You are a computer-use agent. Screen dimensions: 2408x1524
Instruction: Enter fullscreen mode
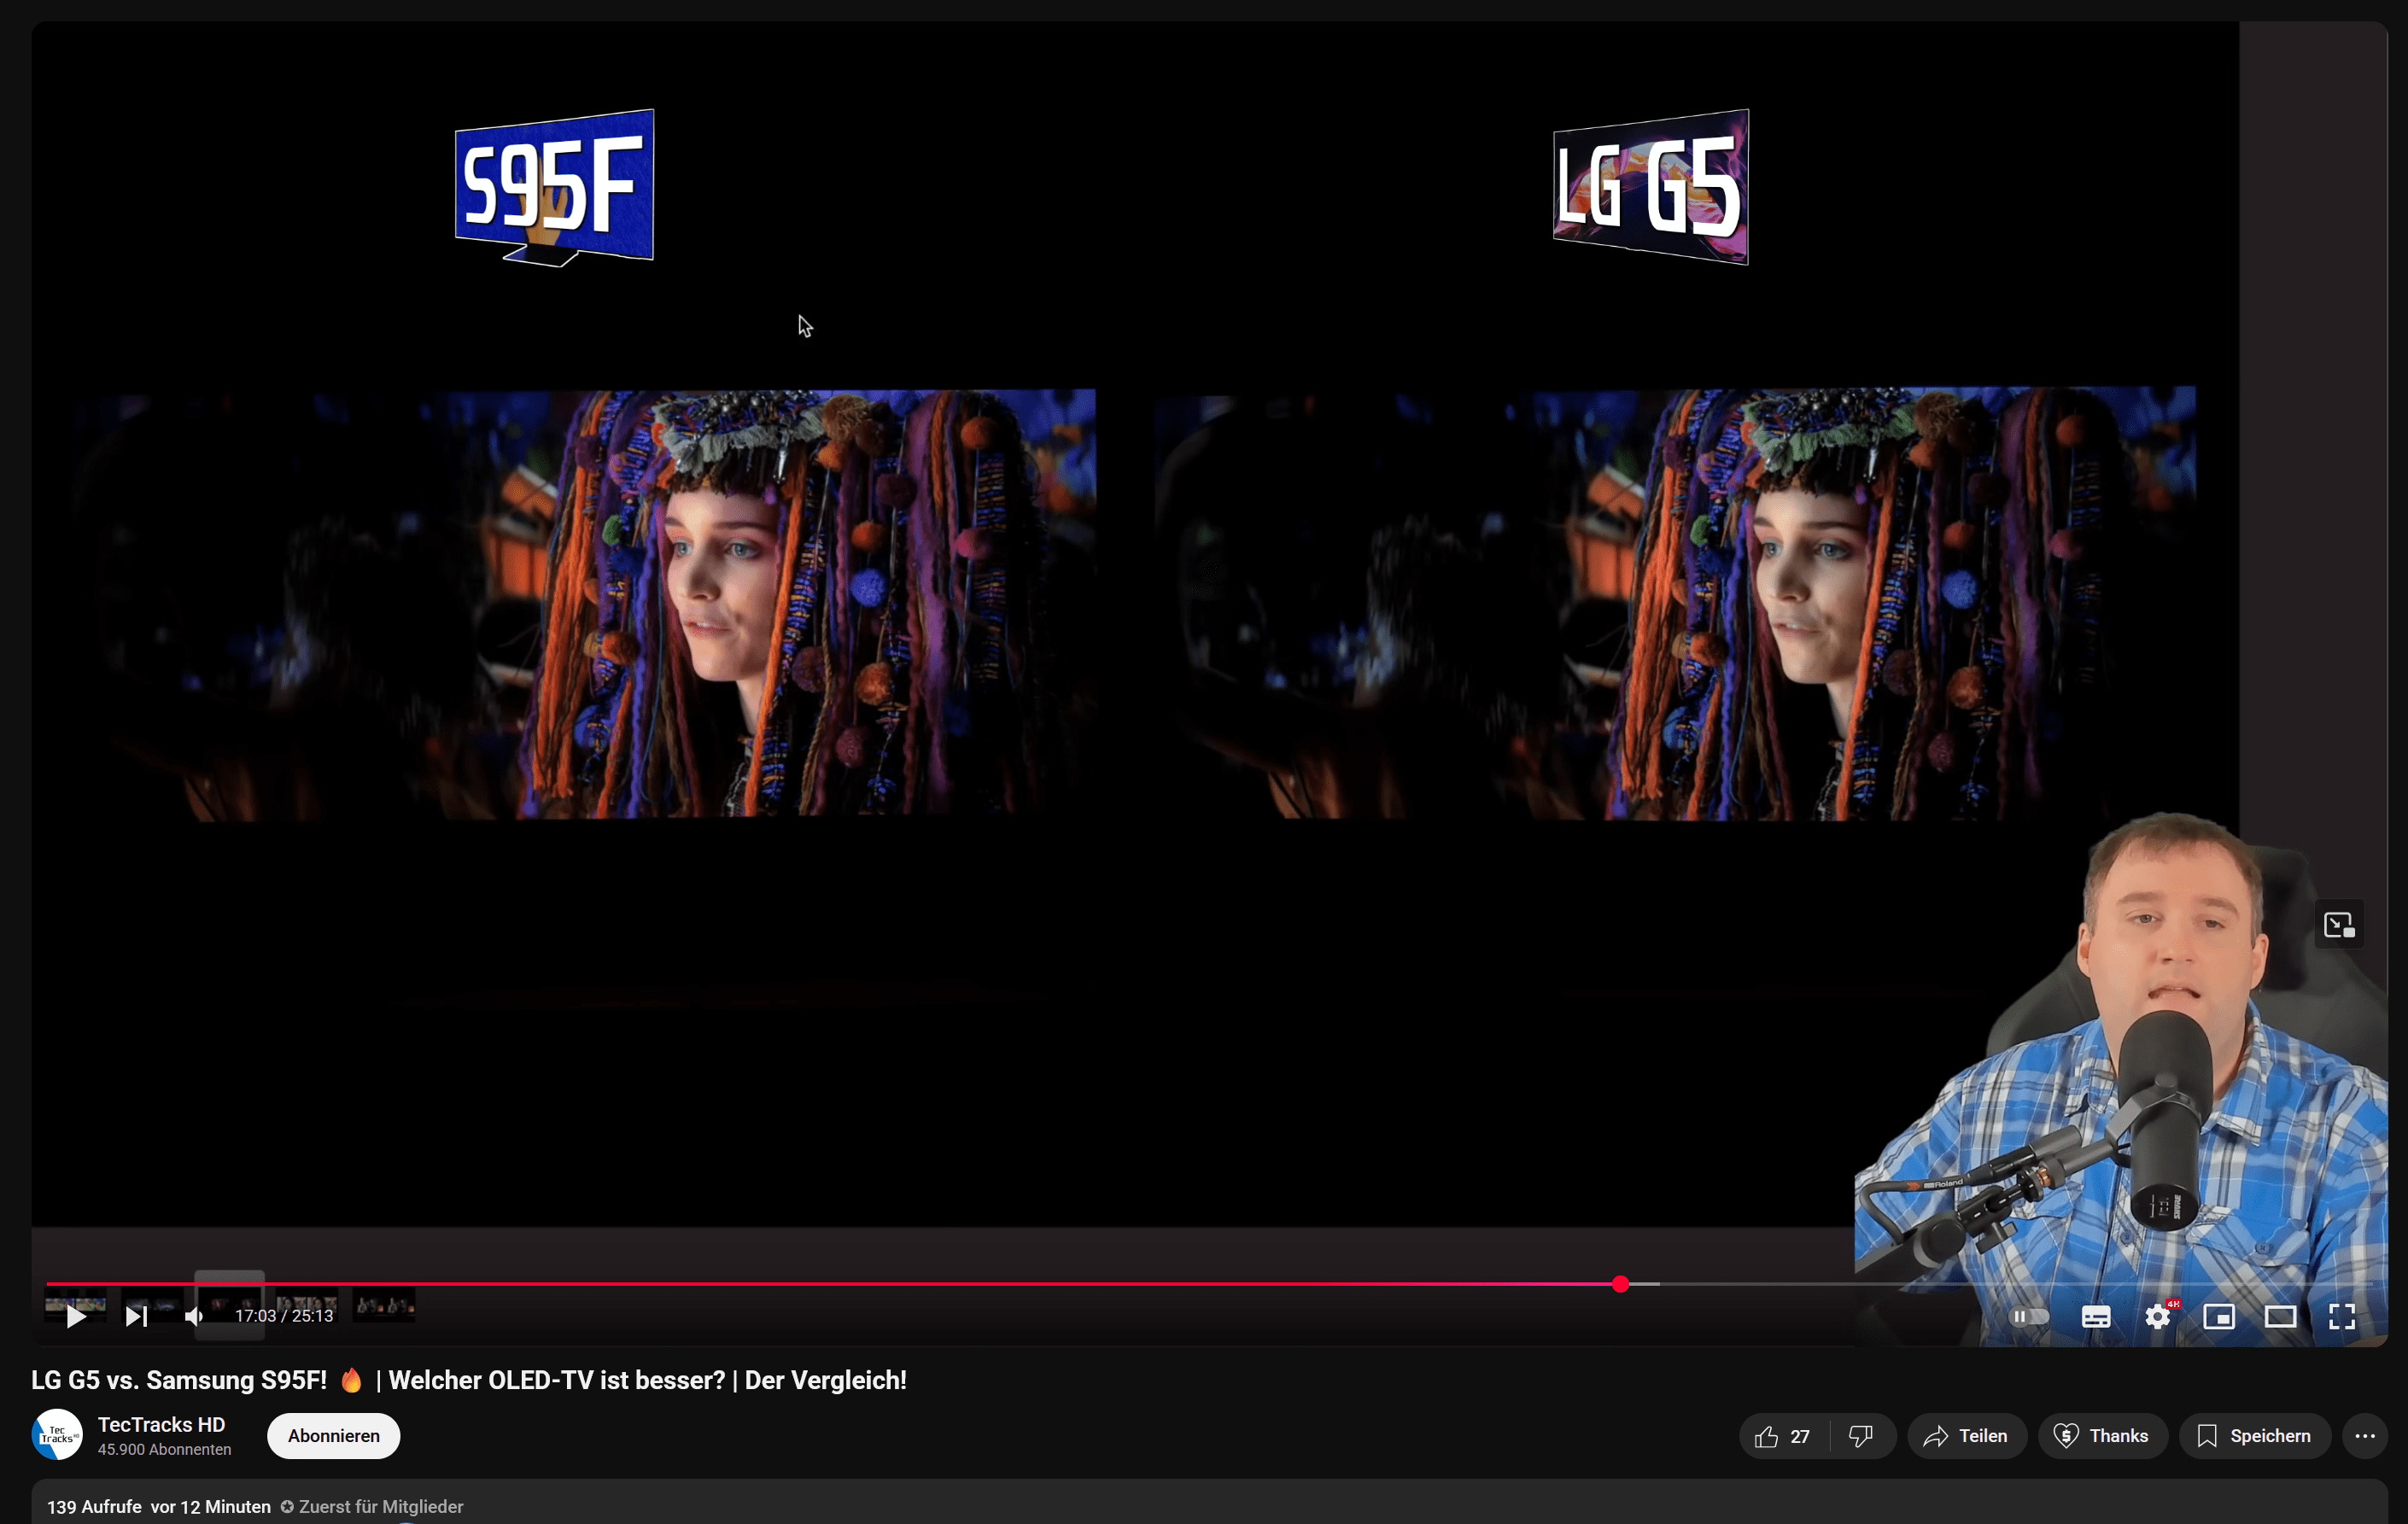click(2342, 1316)
